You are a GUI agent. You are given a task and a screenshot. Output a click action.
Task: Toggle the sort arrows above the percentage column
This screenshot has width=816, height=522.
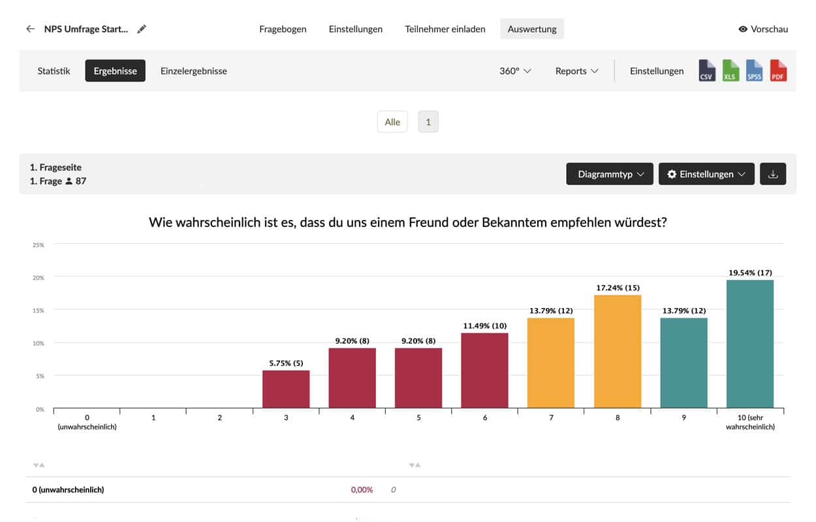pyautogui.click(x=415, y=465)
